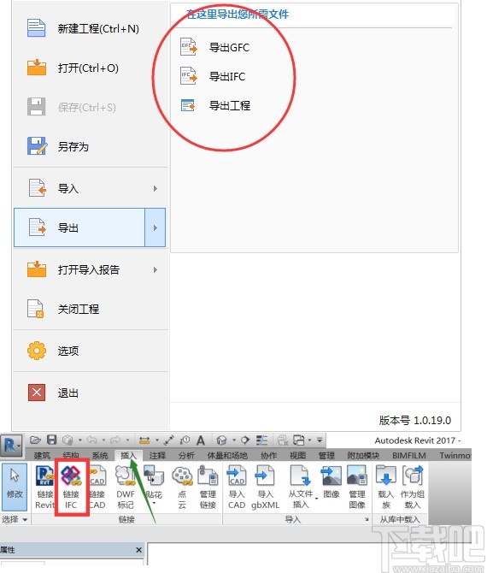
Task: Choose 另存为 save as entry
Action: click(x=91, y=146)
